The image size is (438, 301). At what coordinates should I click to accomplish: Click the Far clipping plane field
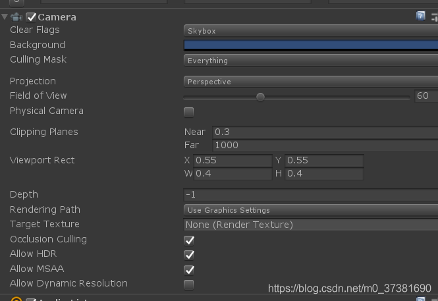pyautogui.click(x=325, y=145)
